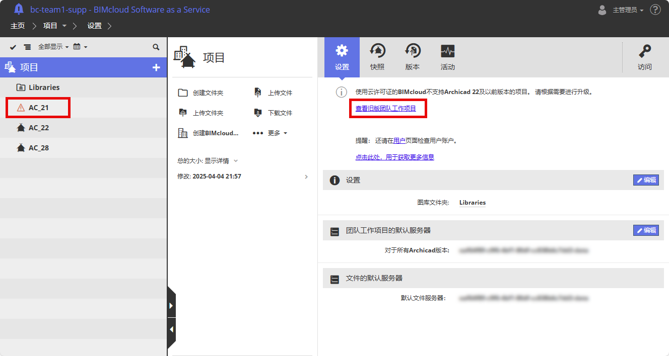Click the large 项目 building icon
This screenshot has height=356, width=669.
click(x=184, y=57)
